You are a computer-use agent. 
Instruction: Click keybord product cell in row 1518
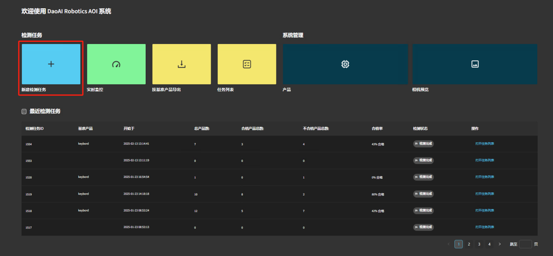83,210
